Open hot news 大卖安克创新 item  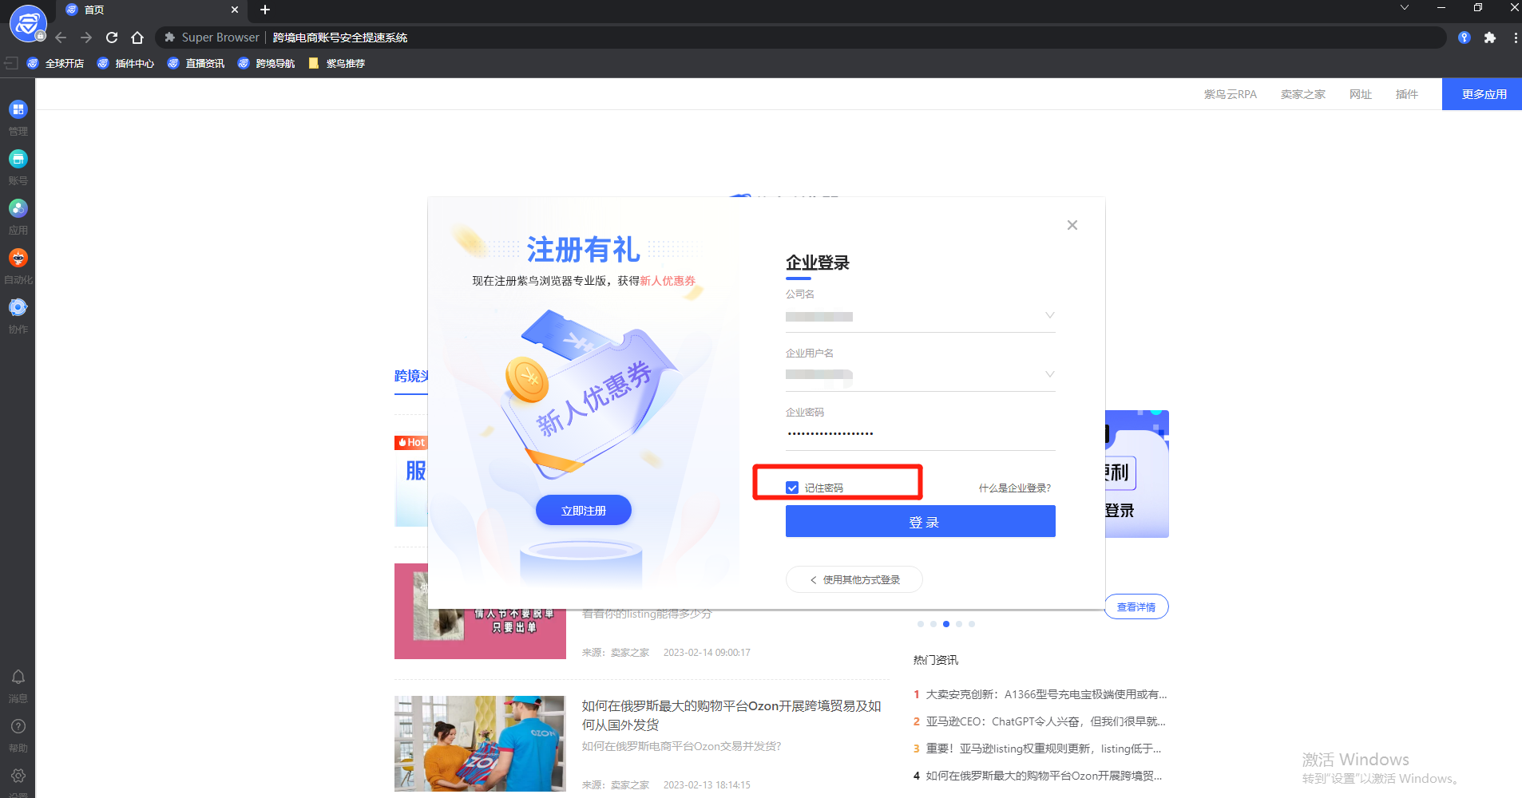coord(1046,694)
